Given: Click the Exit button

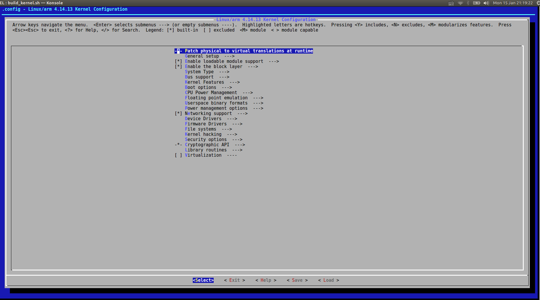Looking at the screenshot, I should tap(235, 280).
